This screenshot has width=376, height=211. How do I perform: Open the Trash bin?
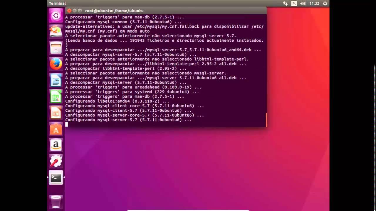56,202
